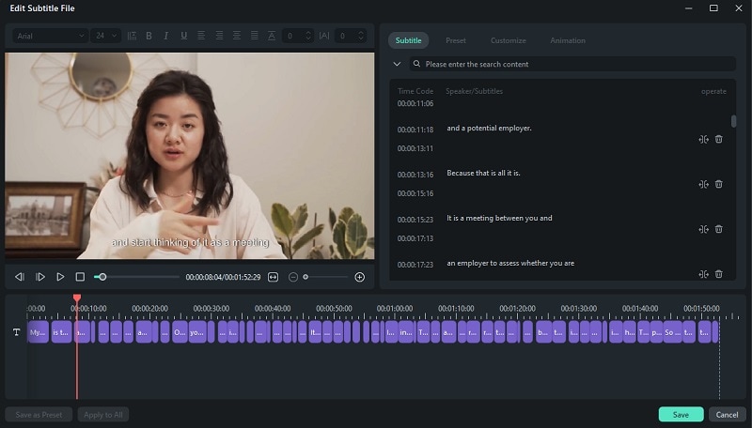The width and height of the screenshot is (752, 428).
Task: Click the timeline zoom slider
Action: coord(325,277)
